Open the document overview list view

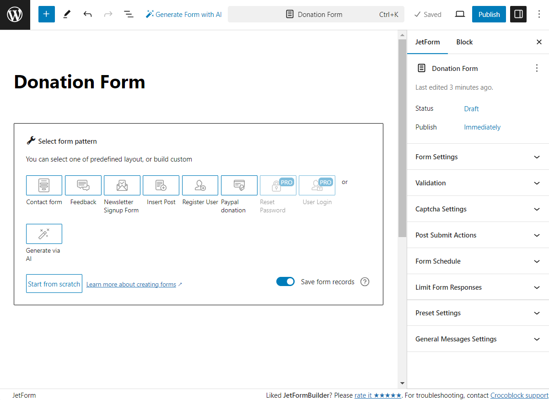tap(129, 14)
